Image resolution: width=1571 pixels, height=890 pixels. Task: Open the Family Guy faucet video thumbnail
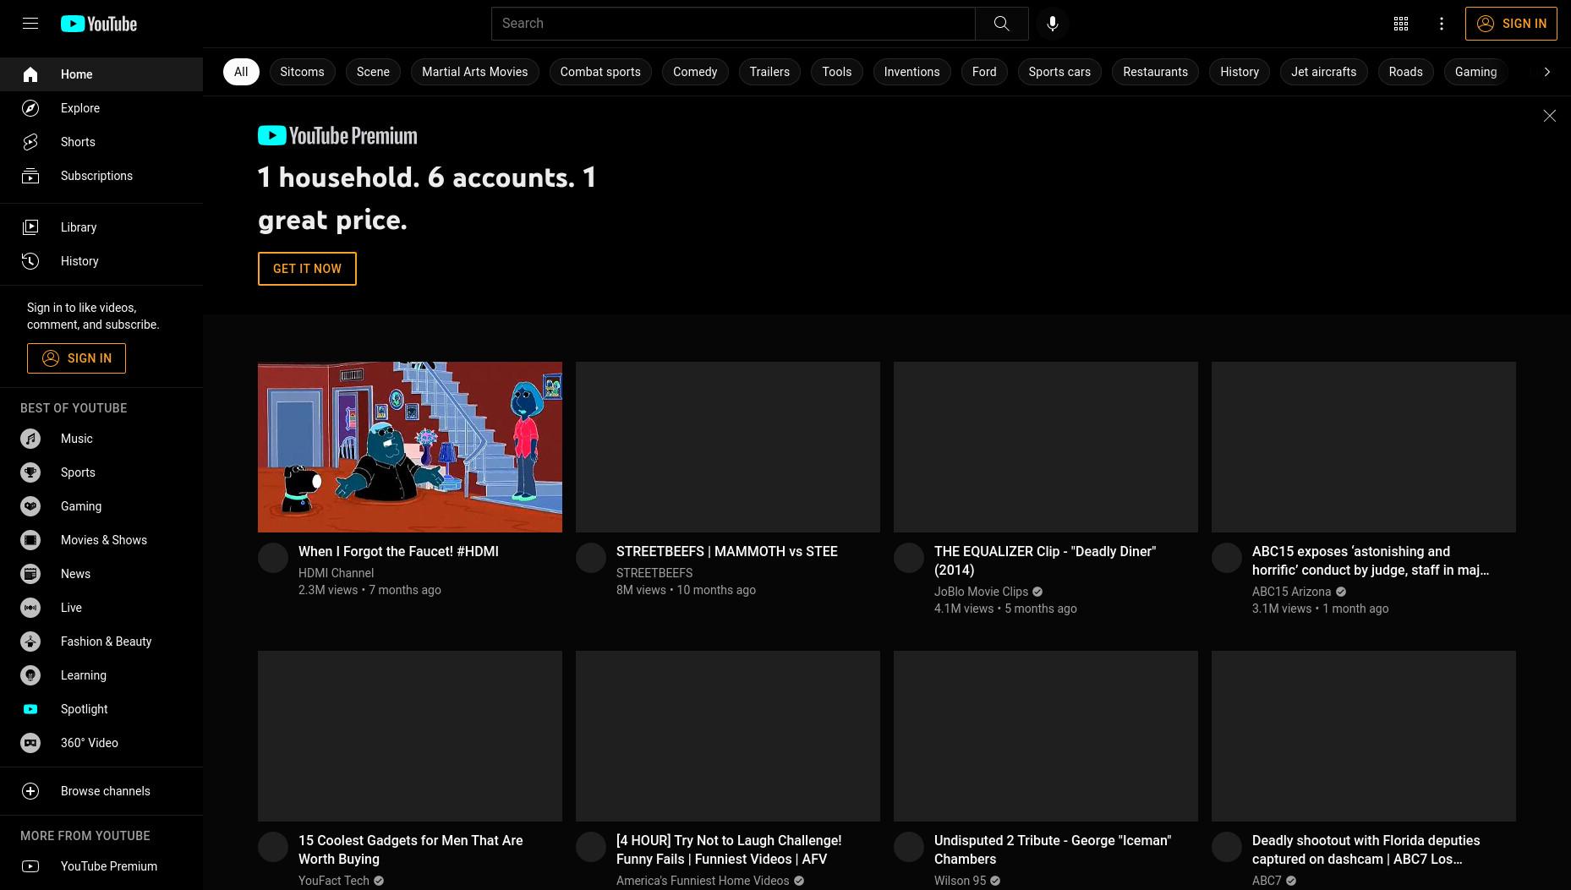tap(410, 447)
